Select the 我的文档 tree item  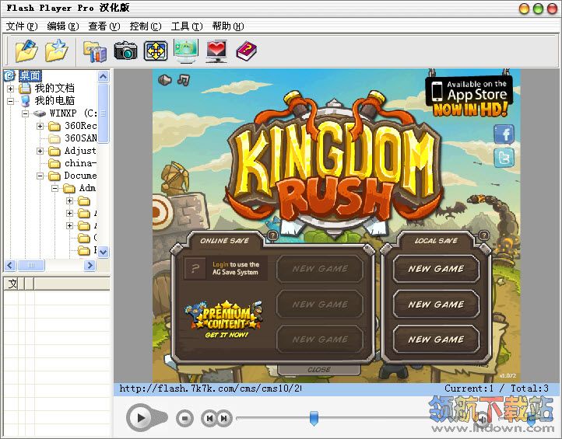click(54, 88)
